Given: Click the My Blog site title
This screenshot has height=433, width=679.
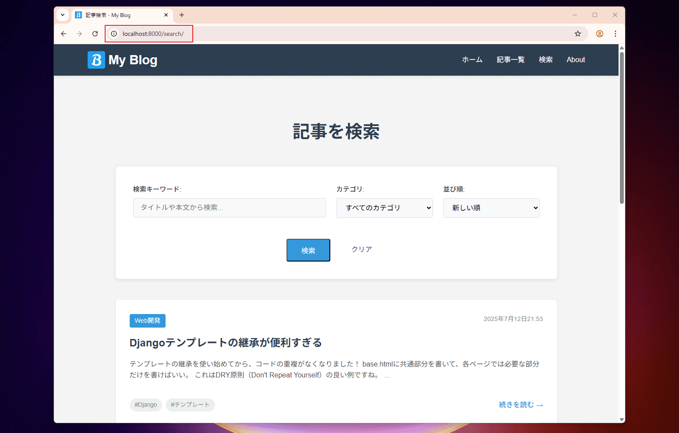Looking at the screenshot, I should click(133, 60).
